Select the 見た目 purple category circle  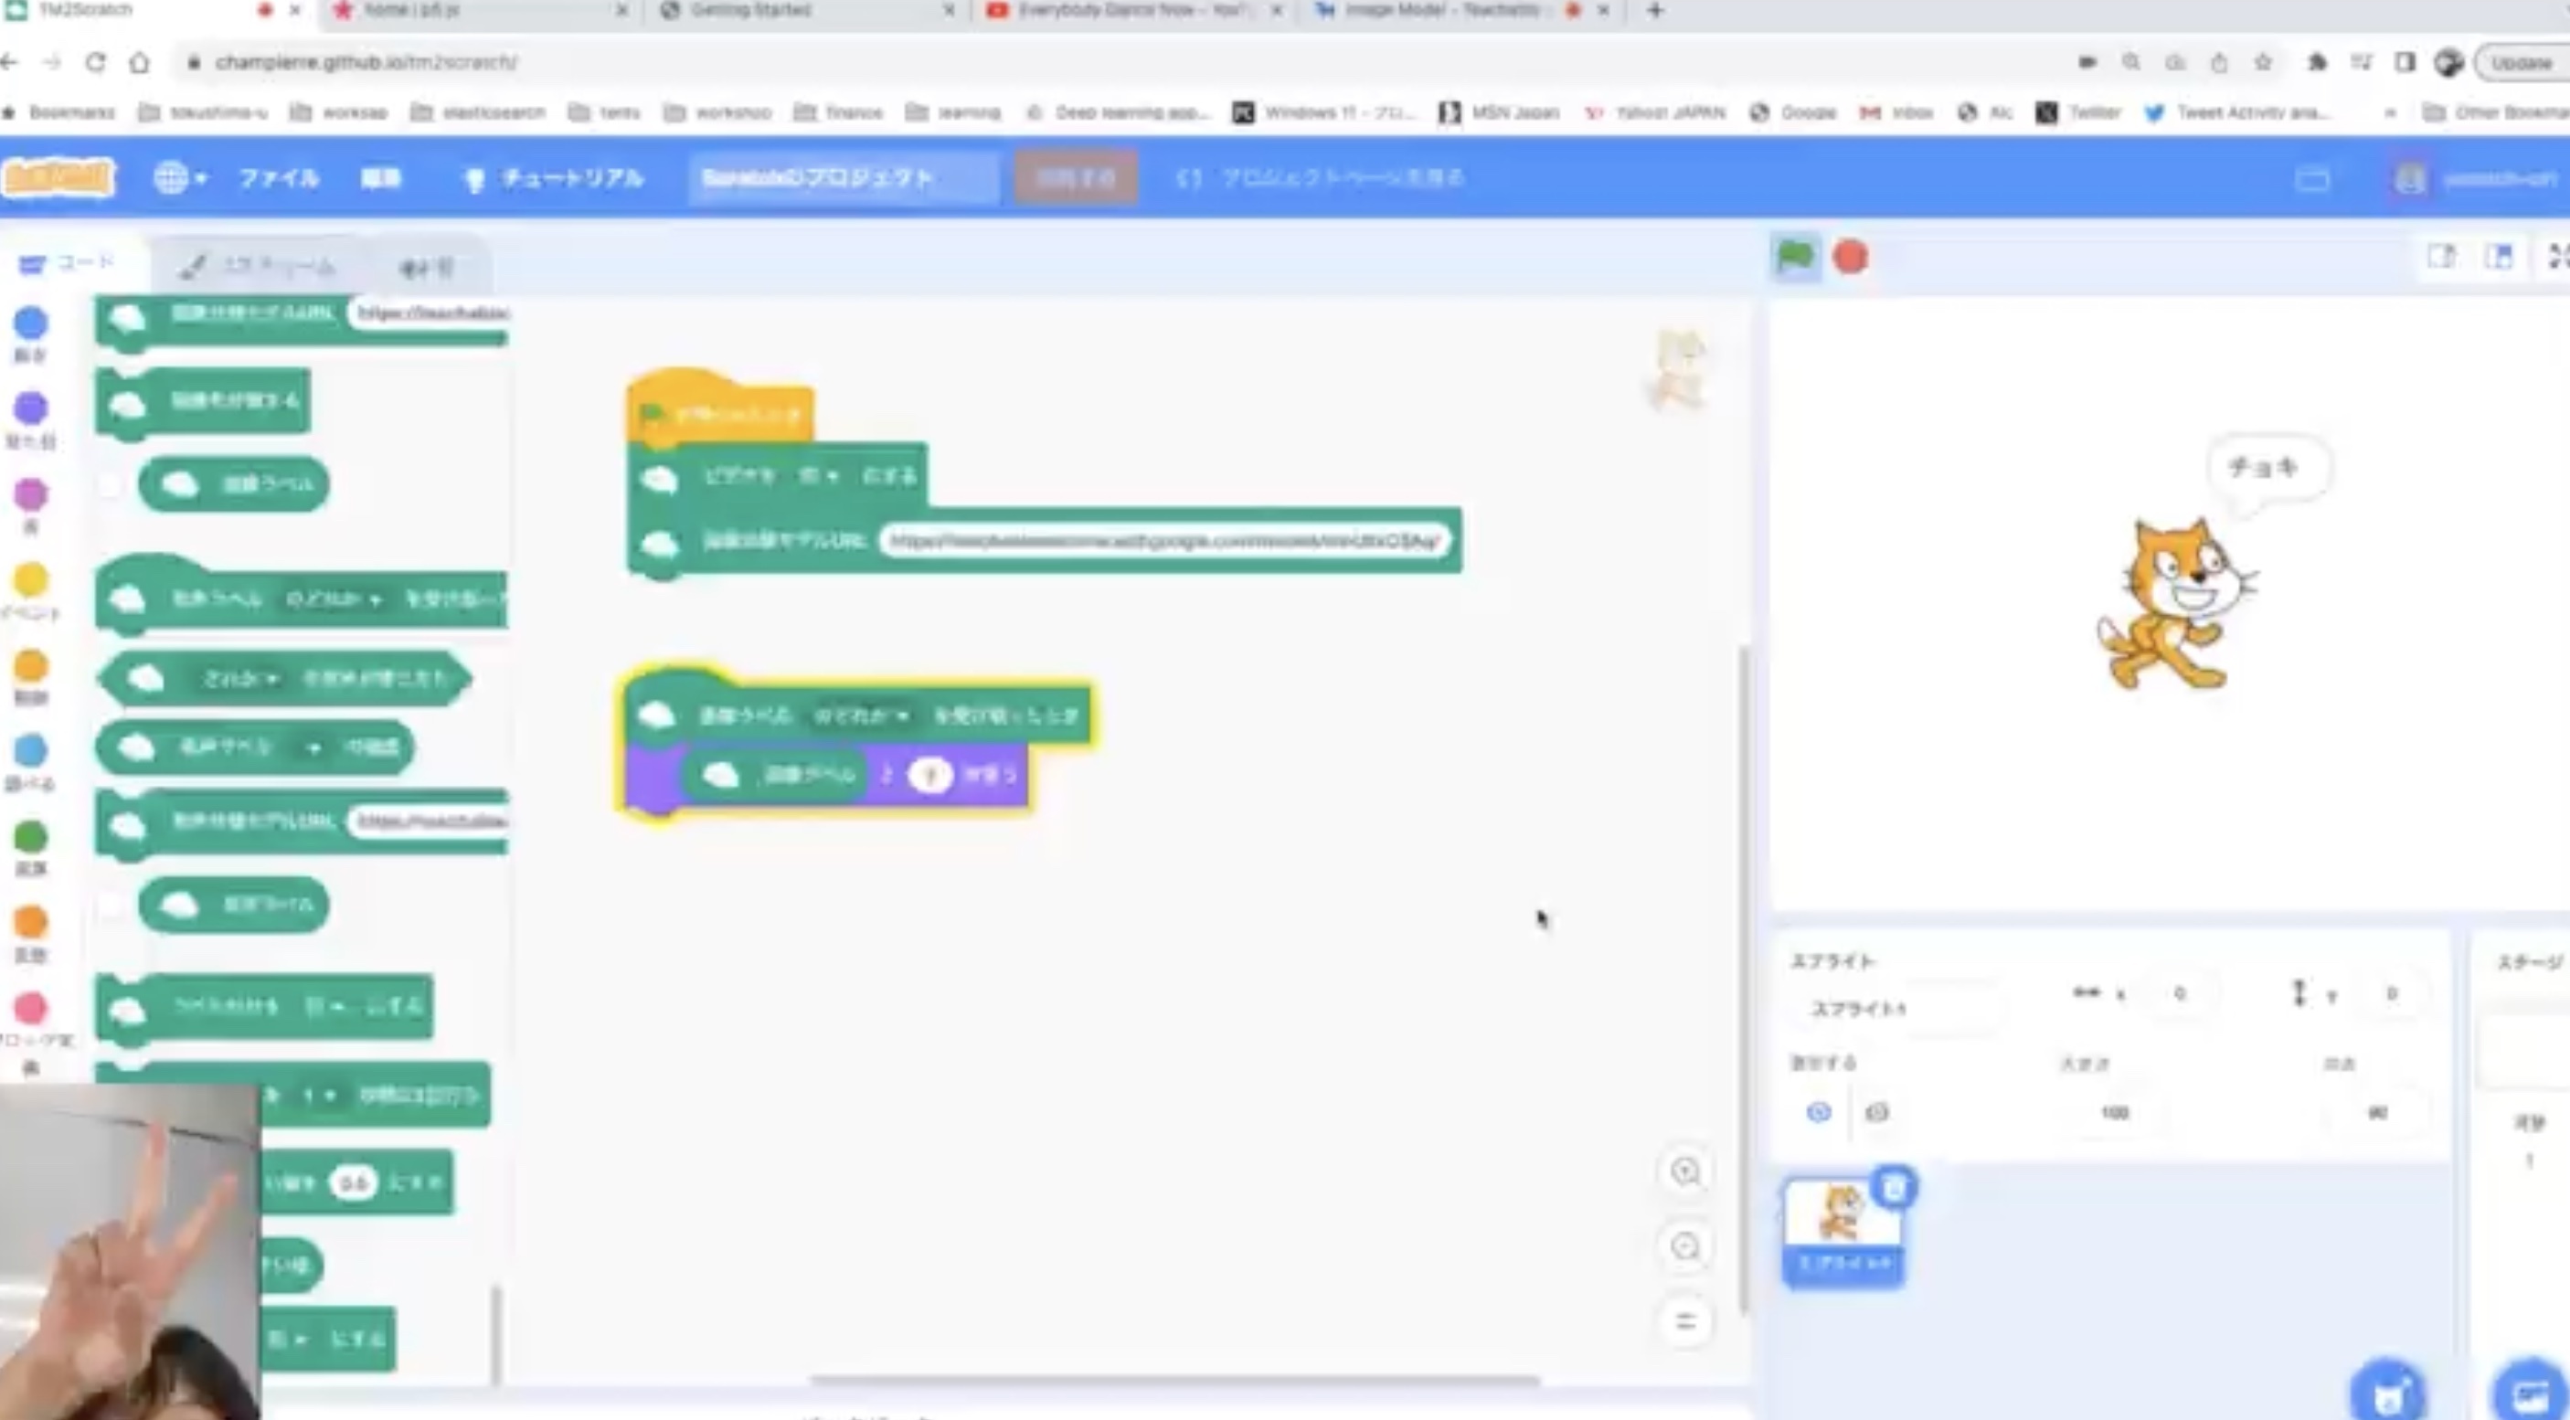click(31, 408)
